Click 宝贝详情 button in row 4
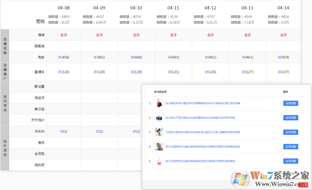Viewport: 312px width, 190px height. click(291, 147)
